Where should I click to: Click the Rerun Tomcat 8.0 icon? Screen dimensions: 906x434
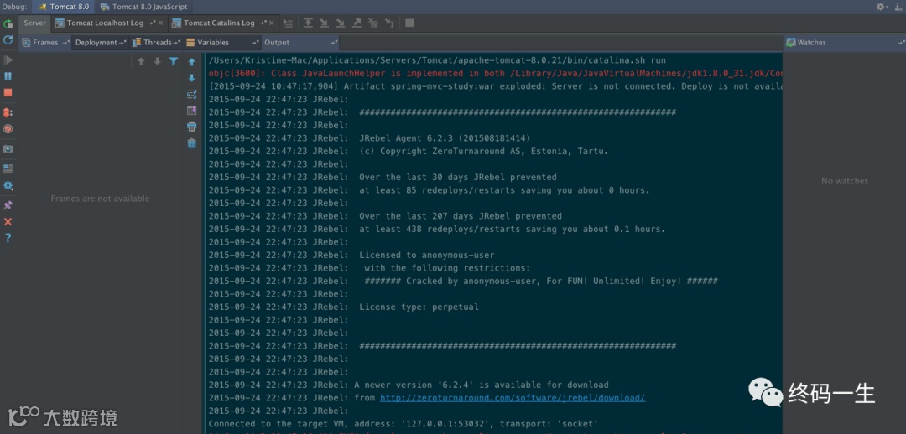tap(8, 23)
